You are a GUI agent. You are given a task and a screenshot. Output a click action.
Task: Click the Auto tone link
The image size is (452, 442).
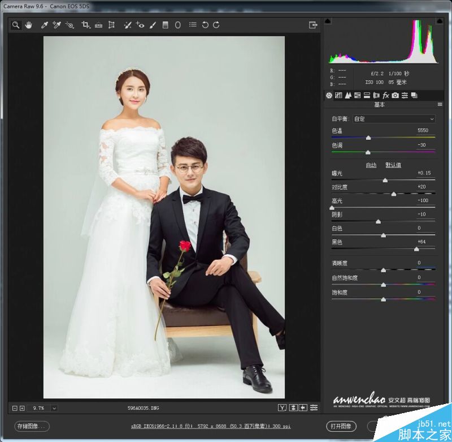pos(371,165)
